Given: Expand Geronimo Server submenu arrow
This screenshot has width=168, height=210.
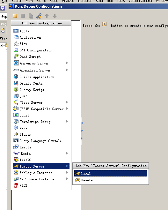Looking at the screenshot, I should pos(67,63).
